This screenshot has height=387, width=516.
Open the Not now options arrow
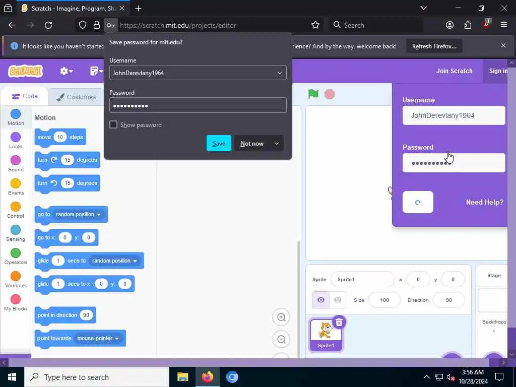point(277,144)
